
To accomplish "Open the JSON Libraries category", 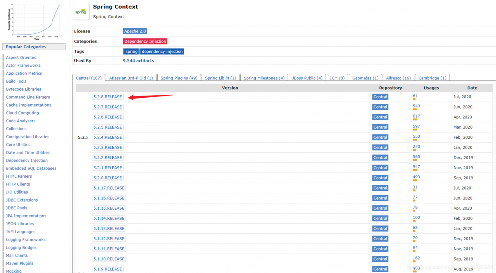I will pyautogui.click(x=20, y=224).
